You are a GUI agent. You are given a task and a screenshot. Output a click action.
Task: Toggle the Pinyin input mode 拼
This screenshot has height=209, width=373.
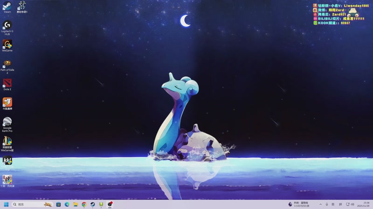click(340, 204)
